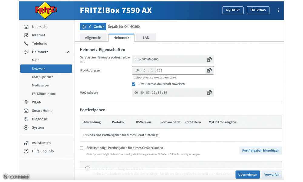The width and height of the screenshot is (303, 182).
Task: Select the WLAN antenna icon in the sidebar
Action: tap(26, 102)
